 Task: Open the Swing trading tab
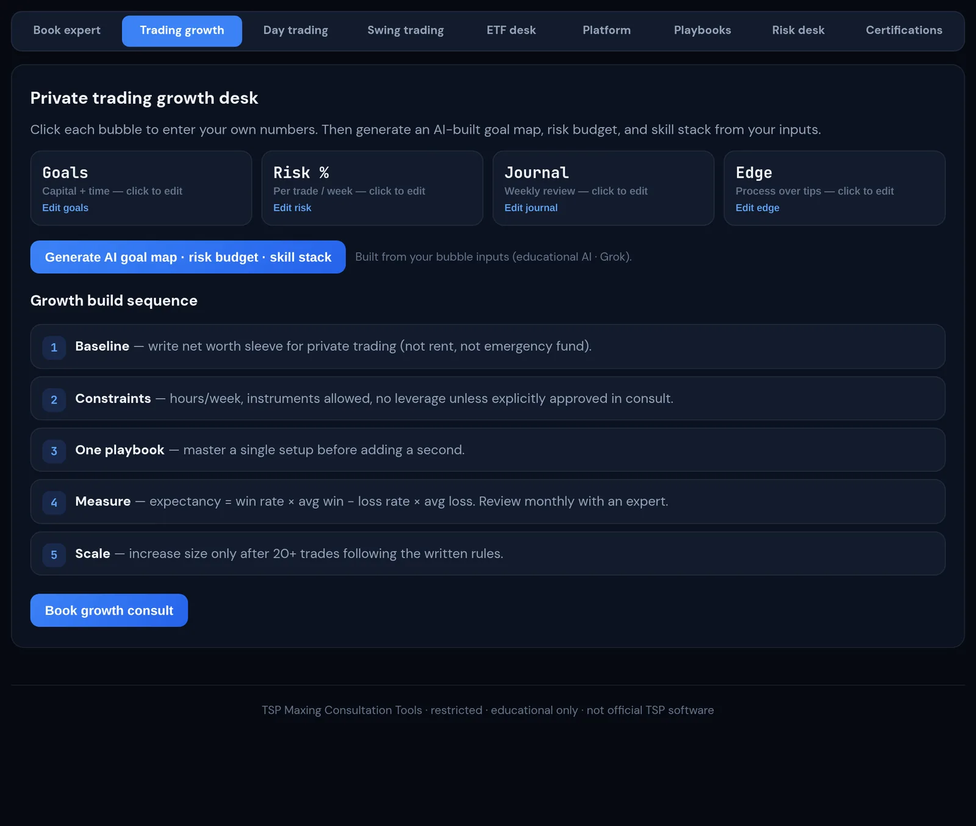pyautogui.click(x=406, y=31)
